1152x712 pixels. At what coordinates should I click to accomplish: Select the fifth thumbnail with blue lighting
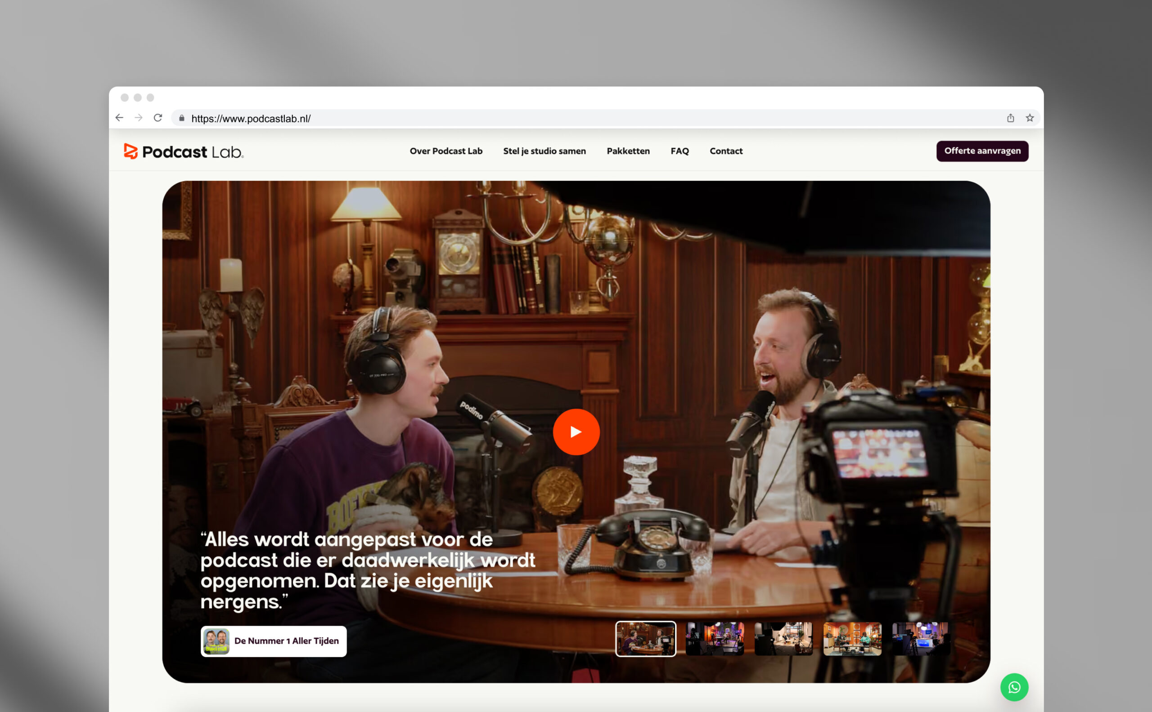coord(921,639)
